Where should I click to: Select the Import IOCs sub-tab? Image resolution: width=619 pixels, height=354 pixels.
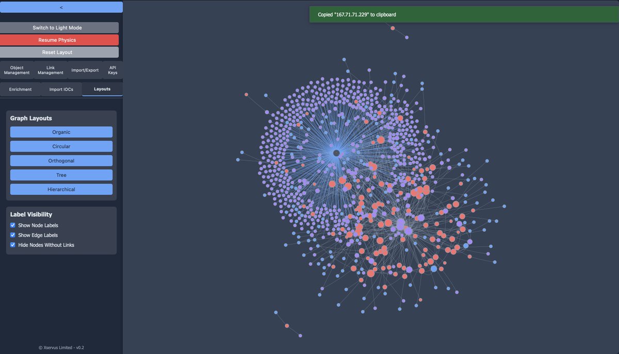pos(61,89)
